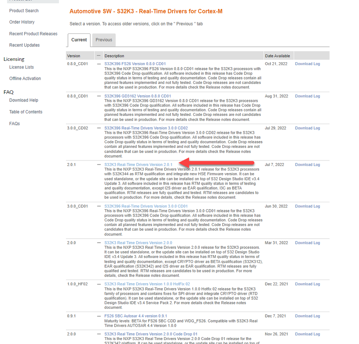Viewport: 359px width, 344px height.
Task: Open Download Log for Mar 31, 2022 release
Action: (307, 243)
